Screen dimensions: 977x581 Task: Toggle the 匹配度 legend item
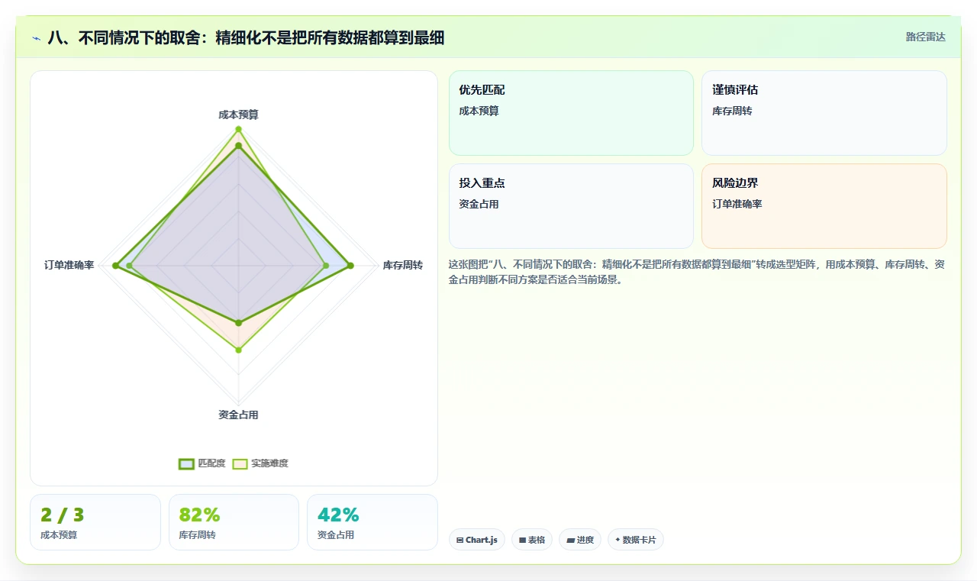click(x=202, y=463)
